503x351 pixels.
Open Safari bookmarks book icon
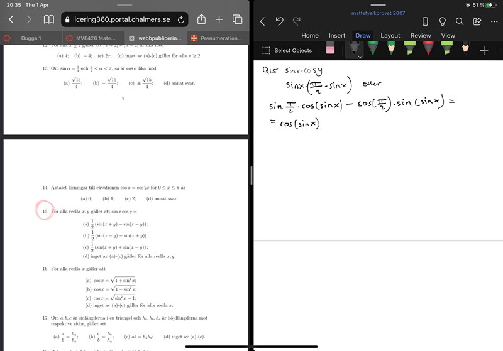48,20
